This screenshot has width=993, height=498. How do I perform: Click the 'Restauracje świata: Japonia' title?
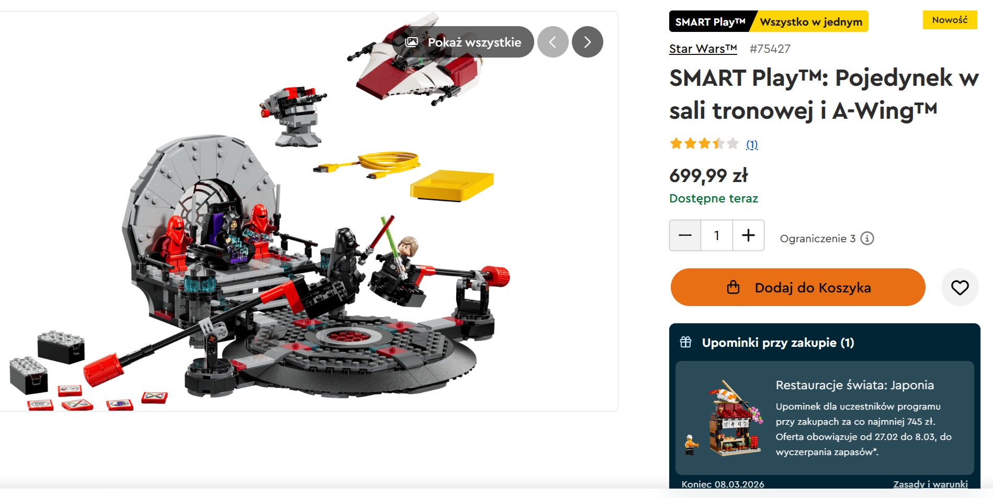click(854, 385)
